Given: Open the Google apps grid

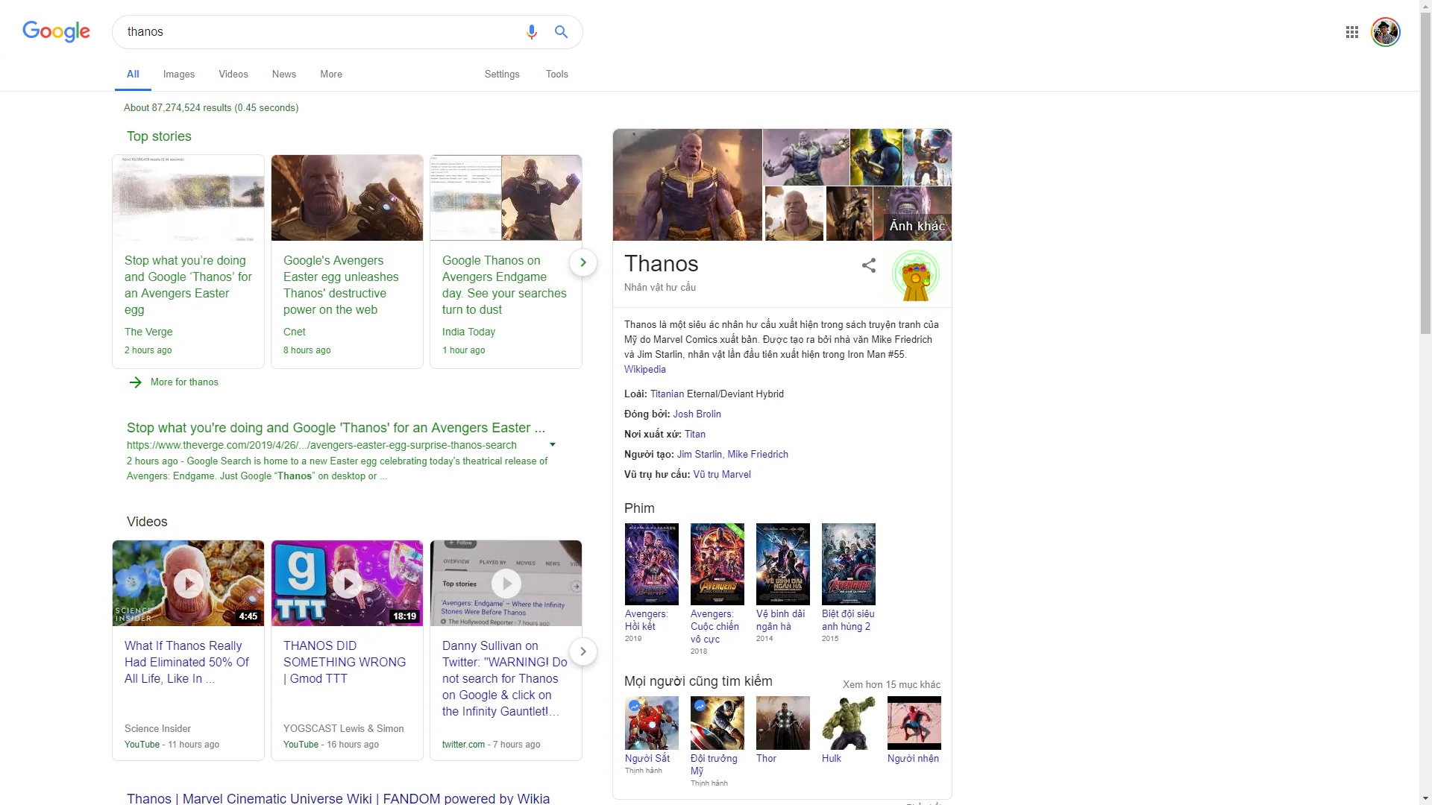Looking at the screenshot, I should click(x=1352, y=32).
